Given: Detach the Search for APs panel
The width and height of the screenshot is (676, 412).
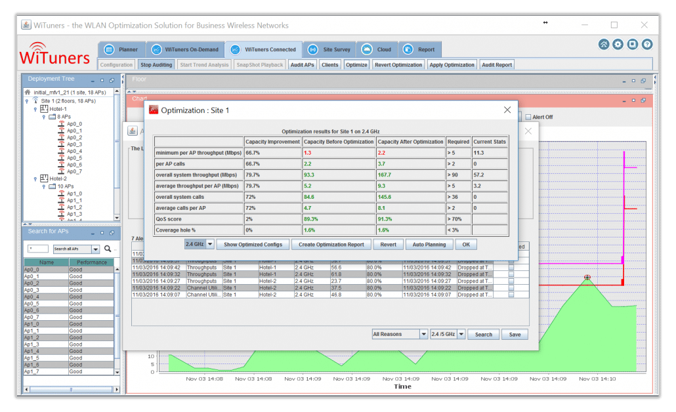Looking at the screenshot, I should (112, 233).
